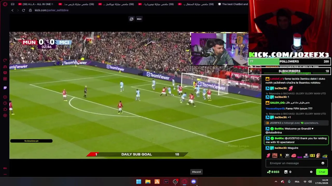This screenshot has height=186, width=332.
Task: Open the volume speaker tray icon
Action: click(x=310, y=182)
